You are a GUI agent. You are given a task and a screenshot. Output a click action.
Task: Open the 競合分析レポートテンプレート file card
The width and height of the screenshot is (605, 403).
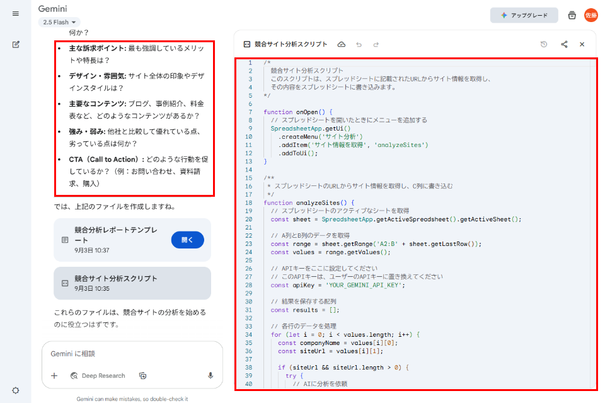point(132,240)
